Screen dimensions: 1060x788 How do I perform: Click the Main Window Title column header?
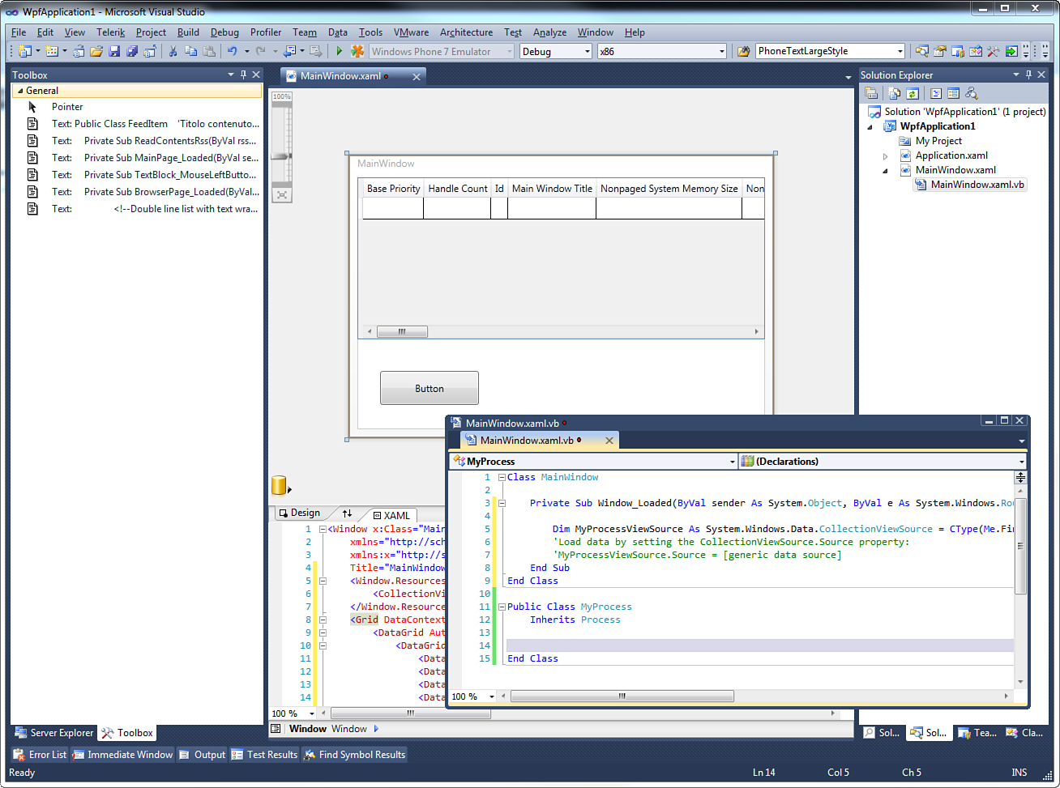pos(552,189)
